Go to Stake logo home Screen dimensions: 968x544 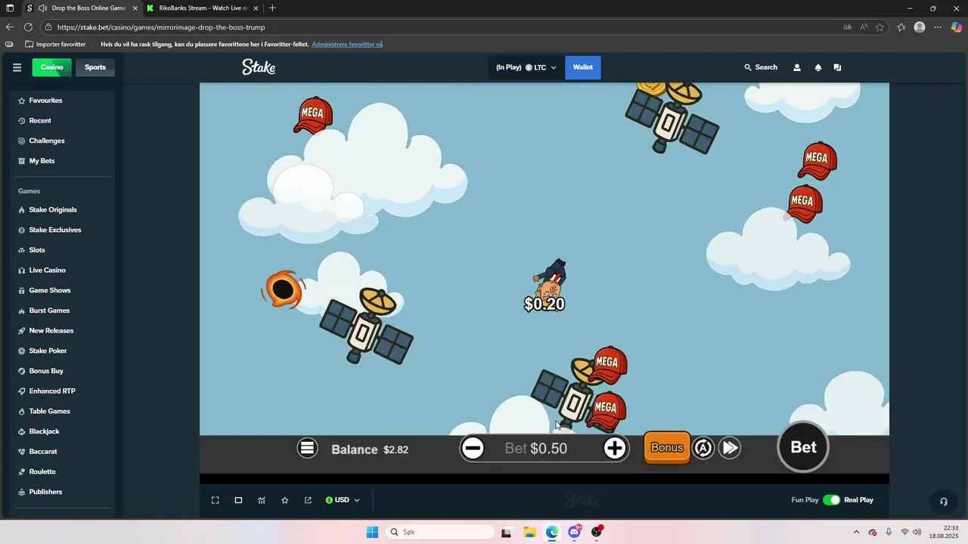(259, 67)
